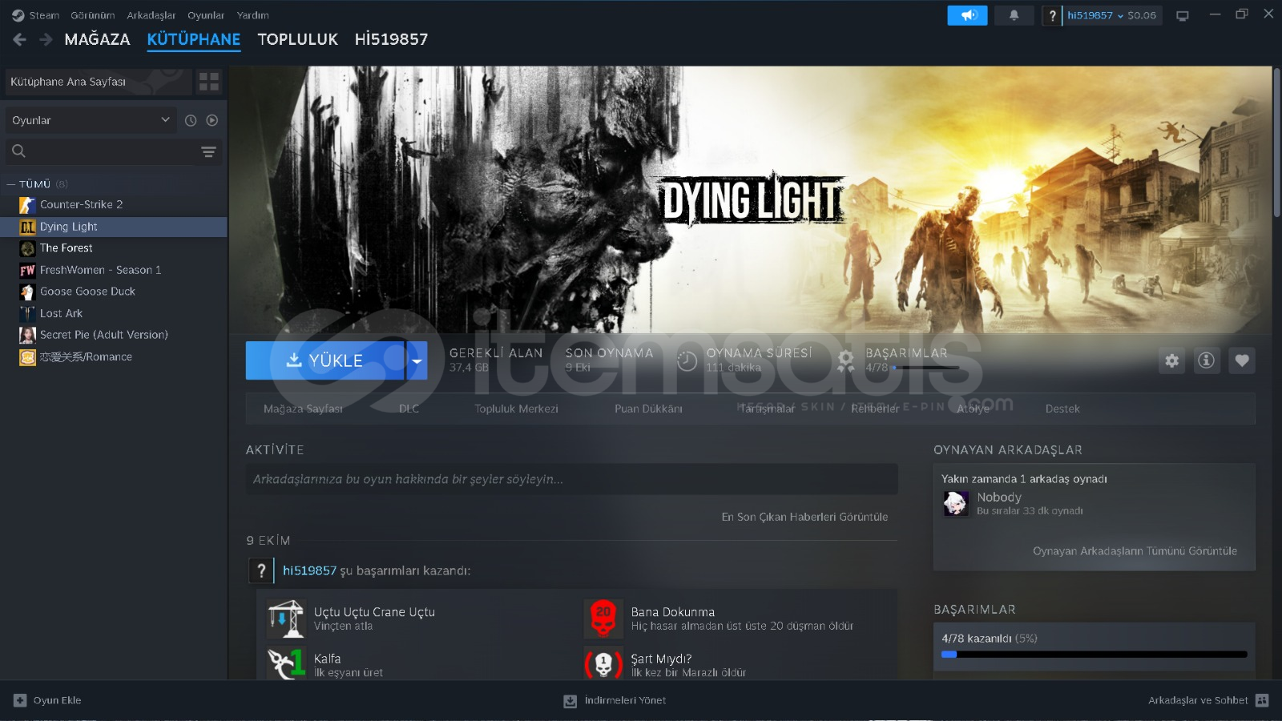Expand install options arrow next to YÜKLE
This screenshot has height=721, width=1282.
(x=417, y=360)
